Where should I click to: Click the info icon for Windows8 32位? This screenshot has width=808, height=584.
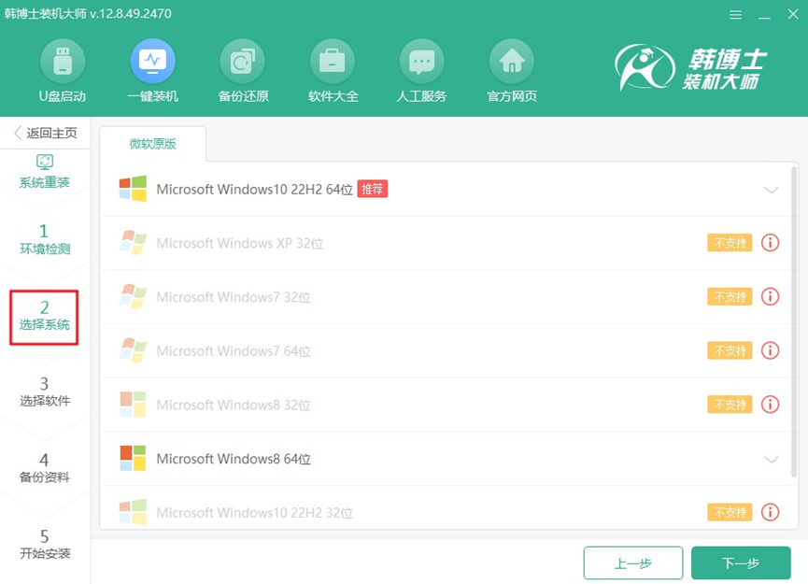[x=770, y=405]
